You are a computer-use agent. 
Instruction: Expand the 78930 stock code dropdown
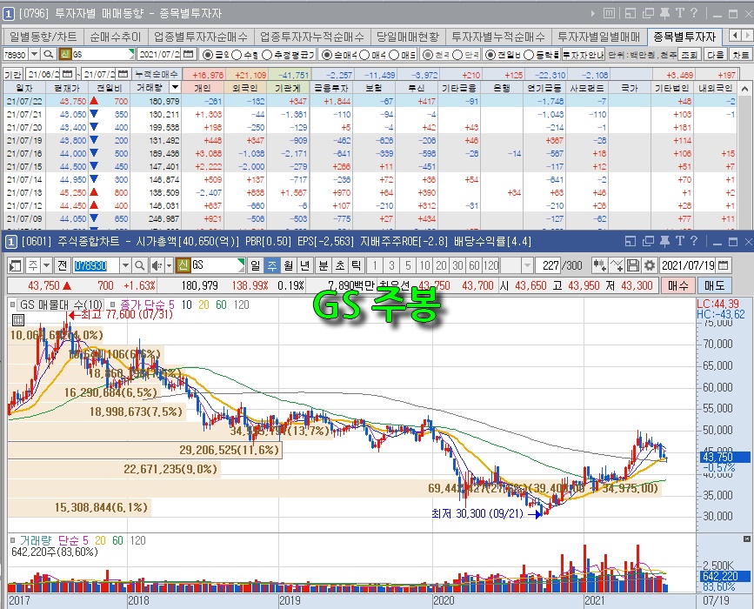click(x=34, y=54)
